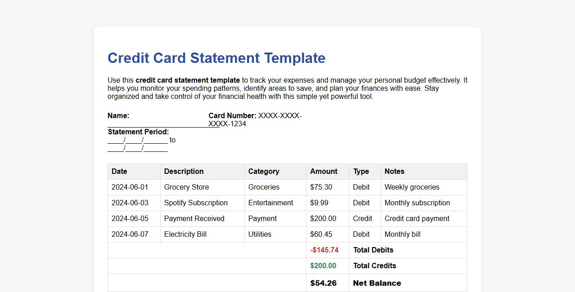
Task: Click the Date column header
Action: pyautogui.click(x=119, y=171)
